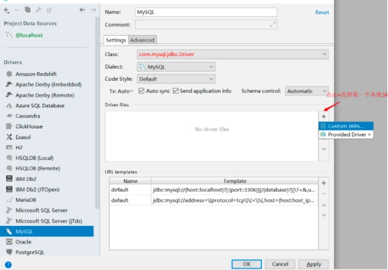Open the Class dropdown
This screenshot has height=270, width=388.
pyautogui.click(x=233, y=54)
